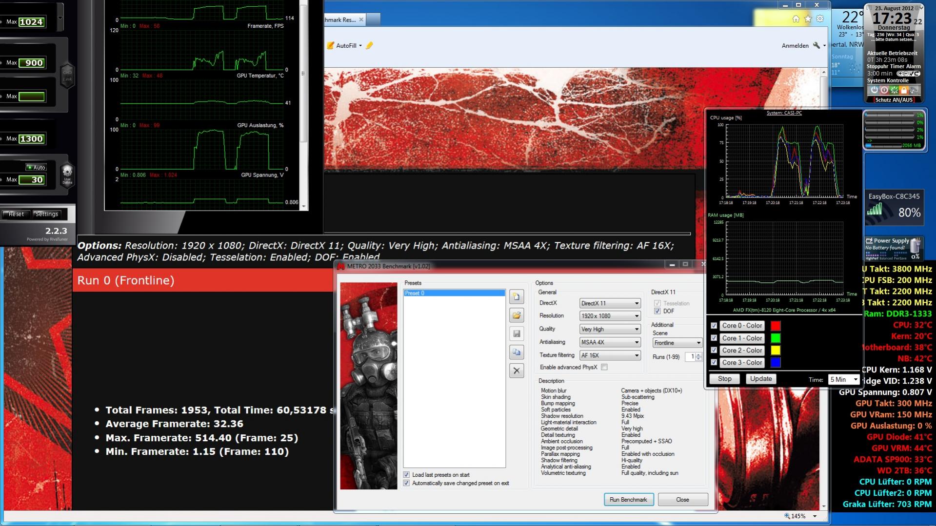936x526 pixels.
Task: Duplicate the selected preset with the copy icon
Action: [517, 352]
